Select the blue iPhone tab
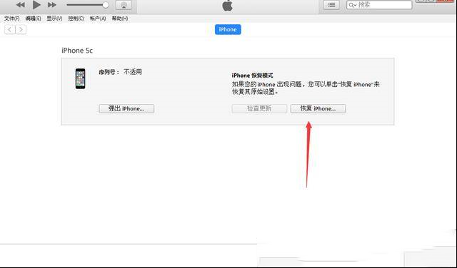Viewport: 457px width, 268px height. point(228,29)
